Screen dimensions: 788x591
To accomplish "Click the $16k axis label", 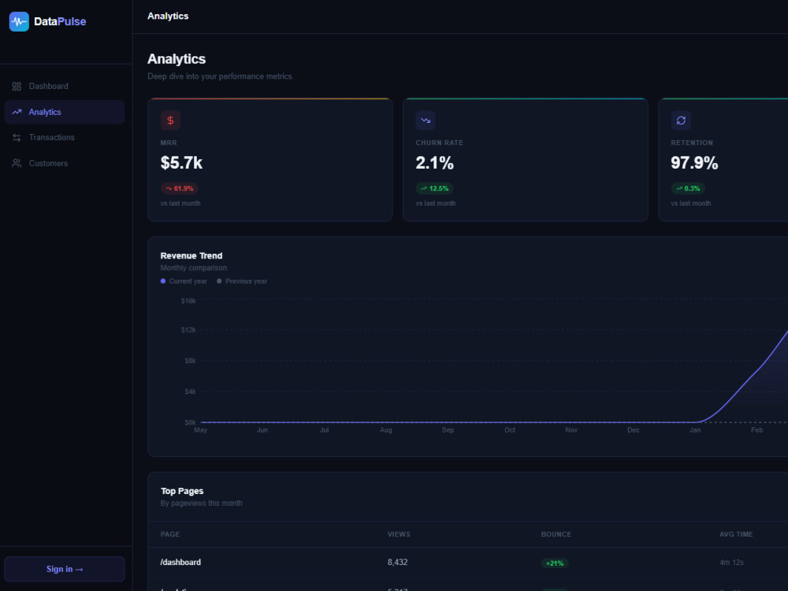I will point(188,301).
